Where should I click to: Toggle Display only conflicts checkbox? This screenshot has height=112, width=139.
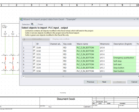tap(51, 39)
